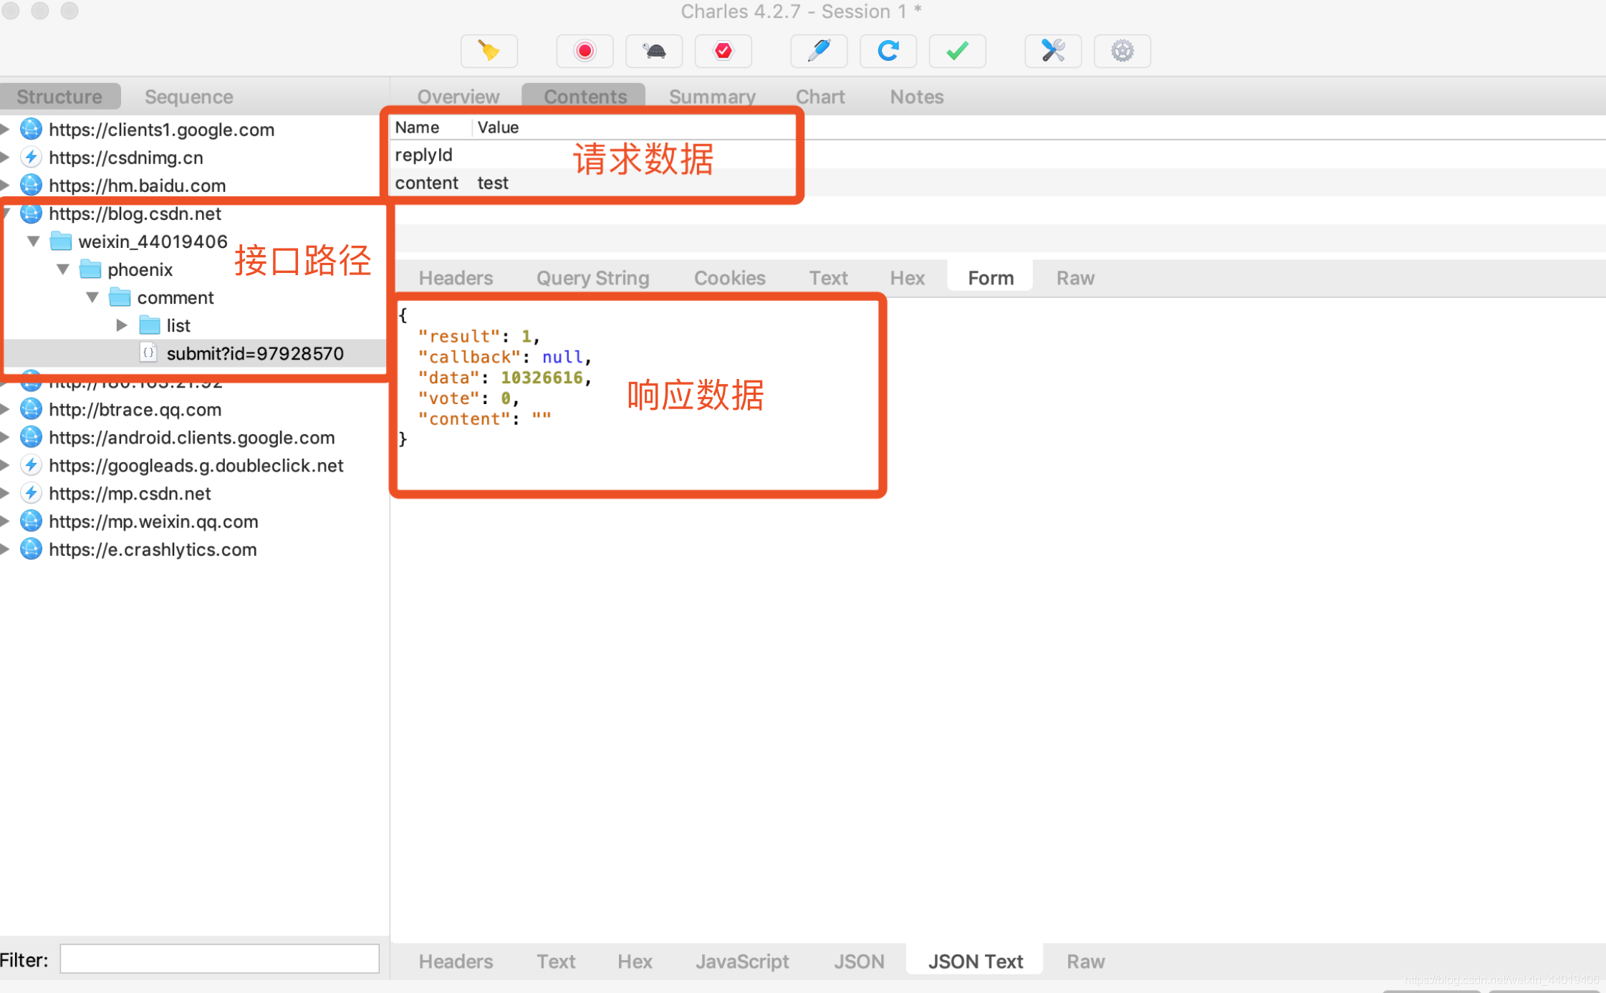The image size is (1606, 993).
Task: Open the Overview tab
Action: point(458,97)
